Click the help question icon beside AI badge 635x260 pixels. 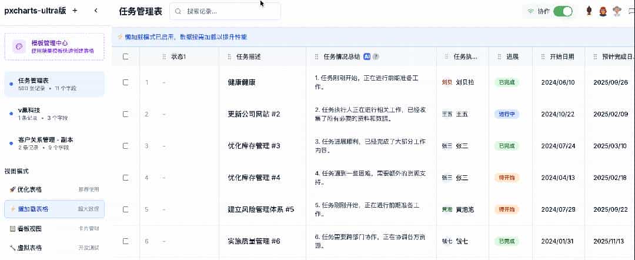376,56
